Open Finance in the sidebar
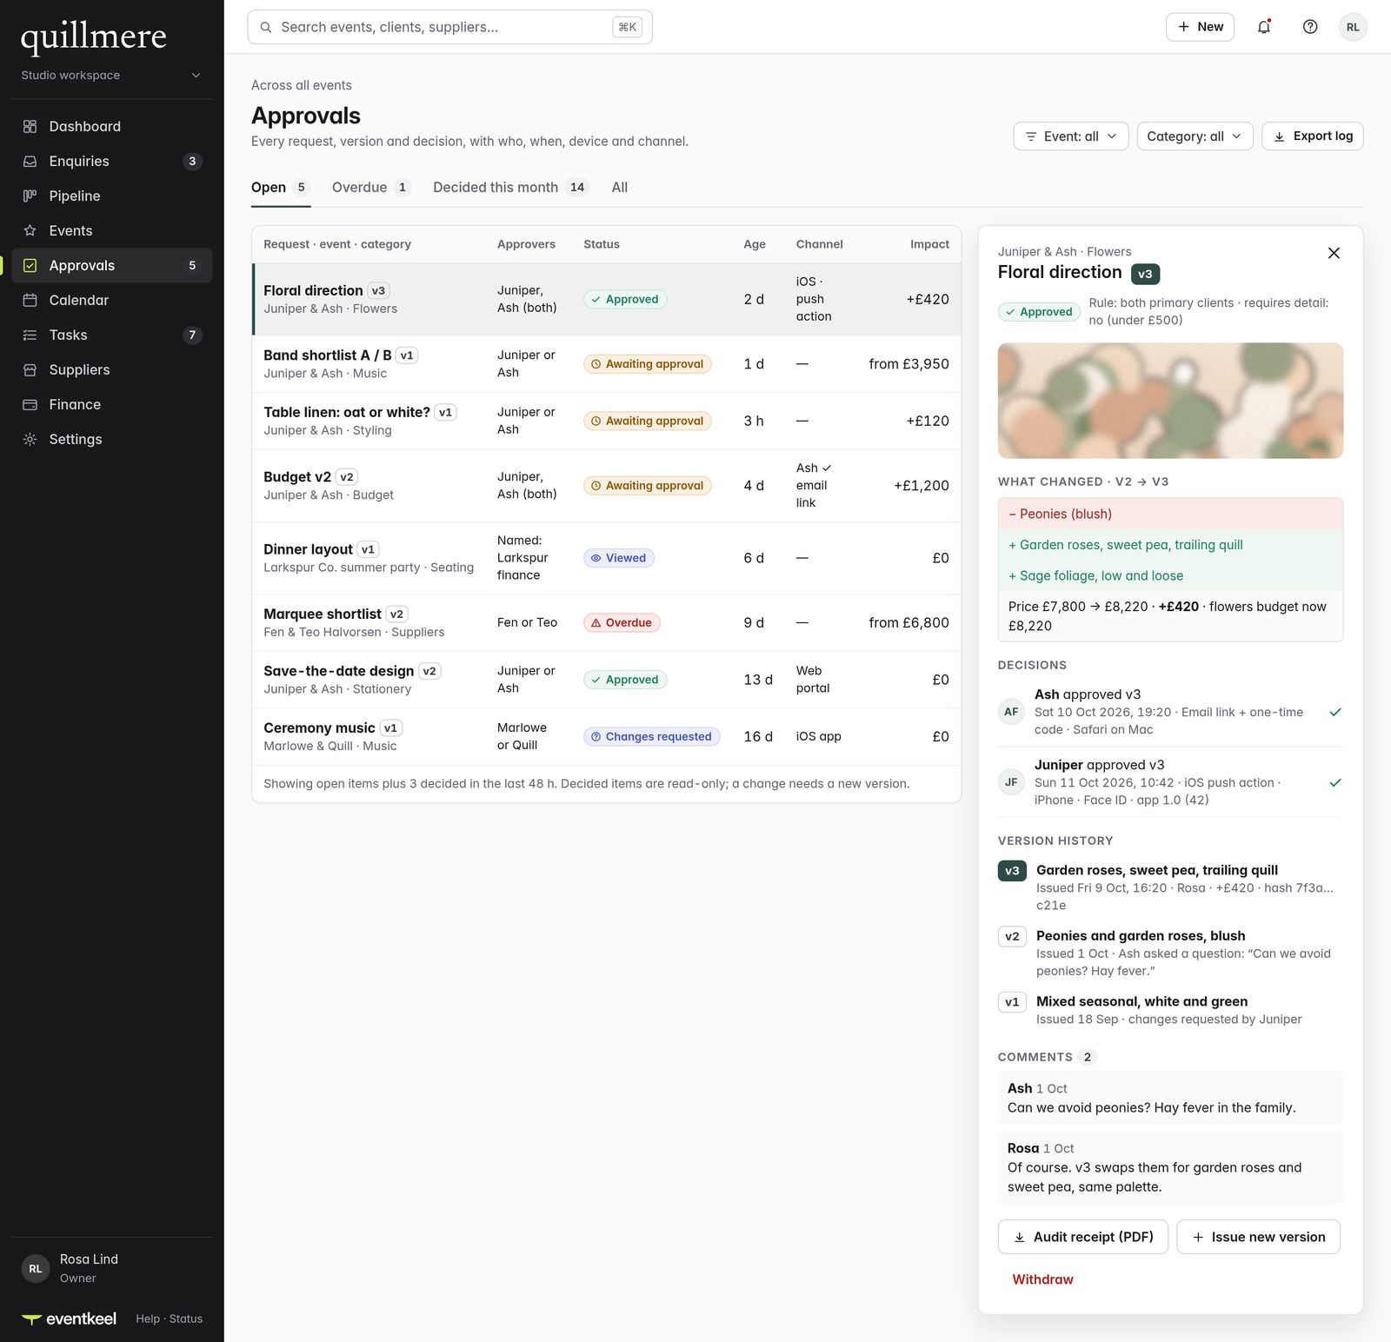Viewport: 1391px width, 1342px height. pyautogui.click(x=111, y=404)
